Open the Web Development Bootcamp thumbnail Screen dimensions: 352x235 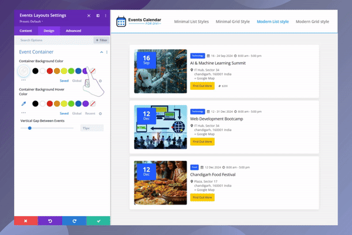coord(161,127)
